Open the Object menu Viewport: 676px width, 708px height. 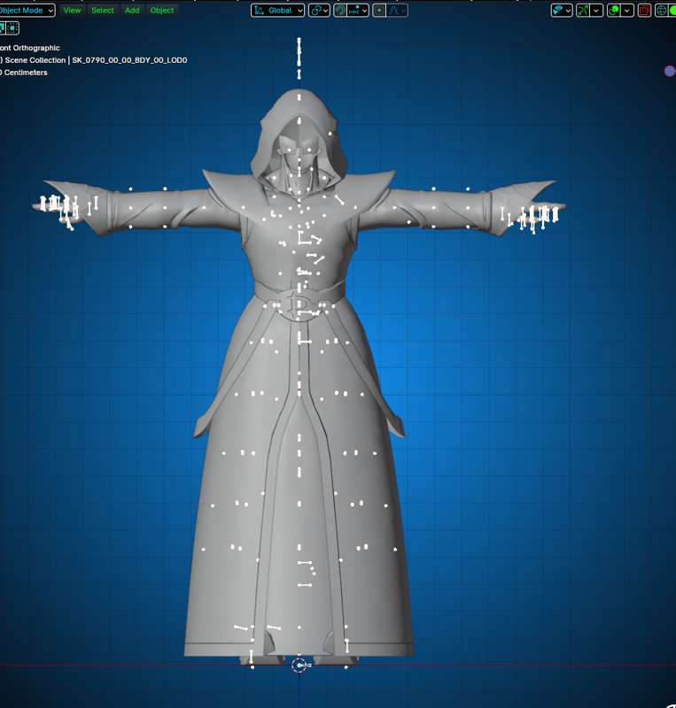[x=162, y=11]
